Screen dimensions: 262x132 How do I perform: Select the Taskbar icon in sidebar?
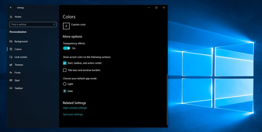pyautogui.click(x=11, y=88)
